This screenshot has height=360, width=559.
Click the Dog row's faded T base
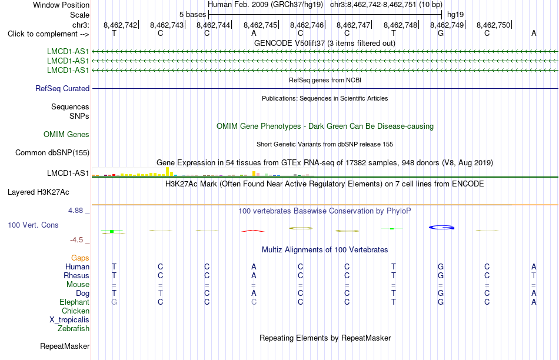pyautogui.click(x=161, y=293)
